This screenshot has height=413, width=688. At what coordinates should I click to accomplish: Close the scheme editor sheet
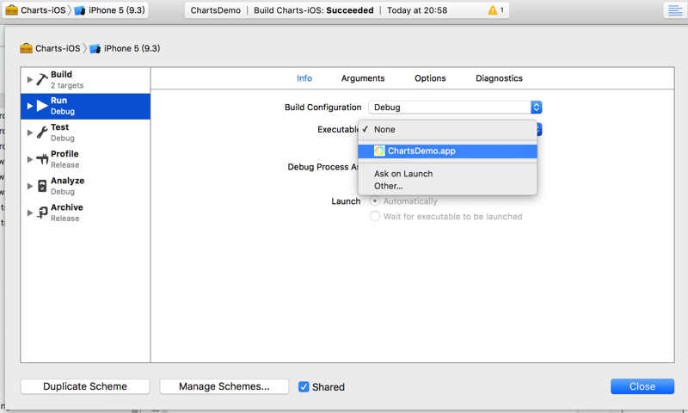pyautogui.click(x=642, y=386)
